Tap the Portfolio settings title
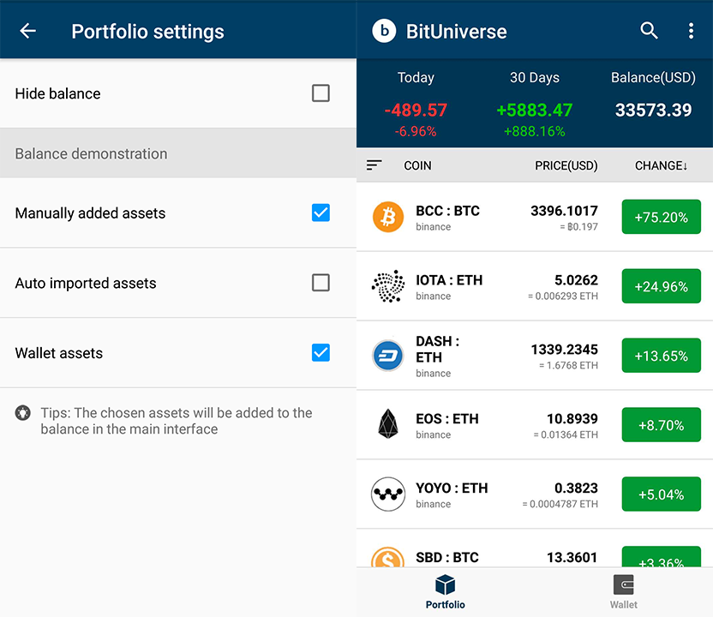The height and width of the screenshot is (617, 713). [x=147, y=32]
